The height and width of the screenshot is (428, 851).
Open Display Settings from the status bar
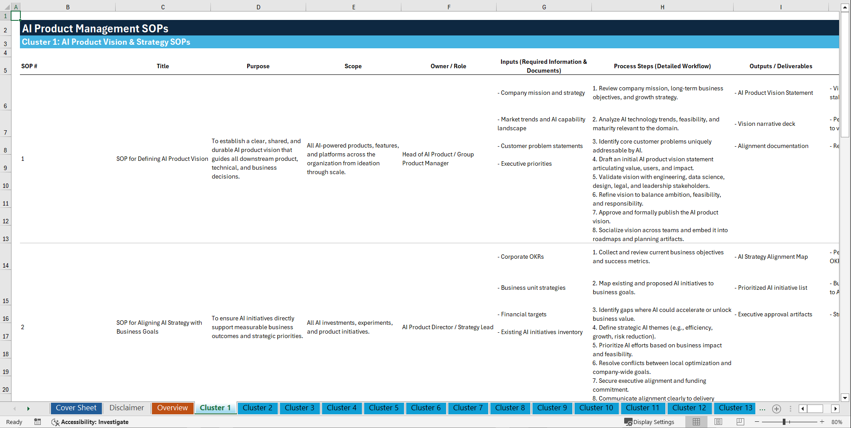click(x=650, y=422)
